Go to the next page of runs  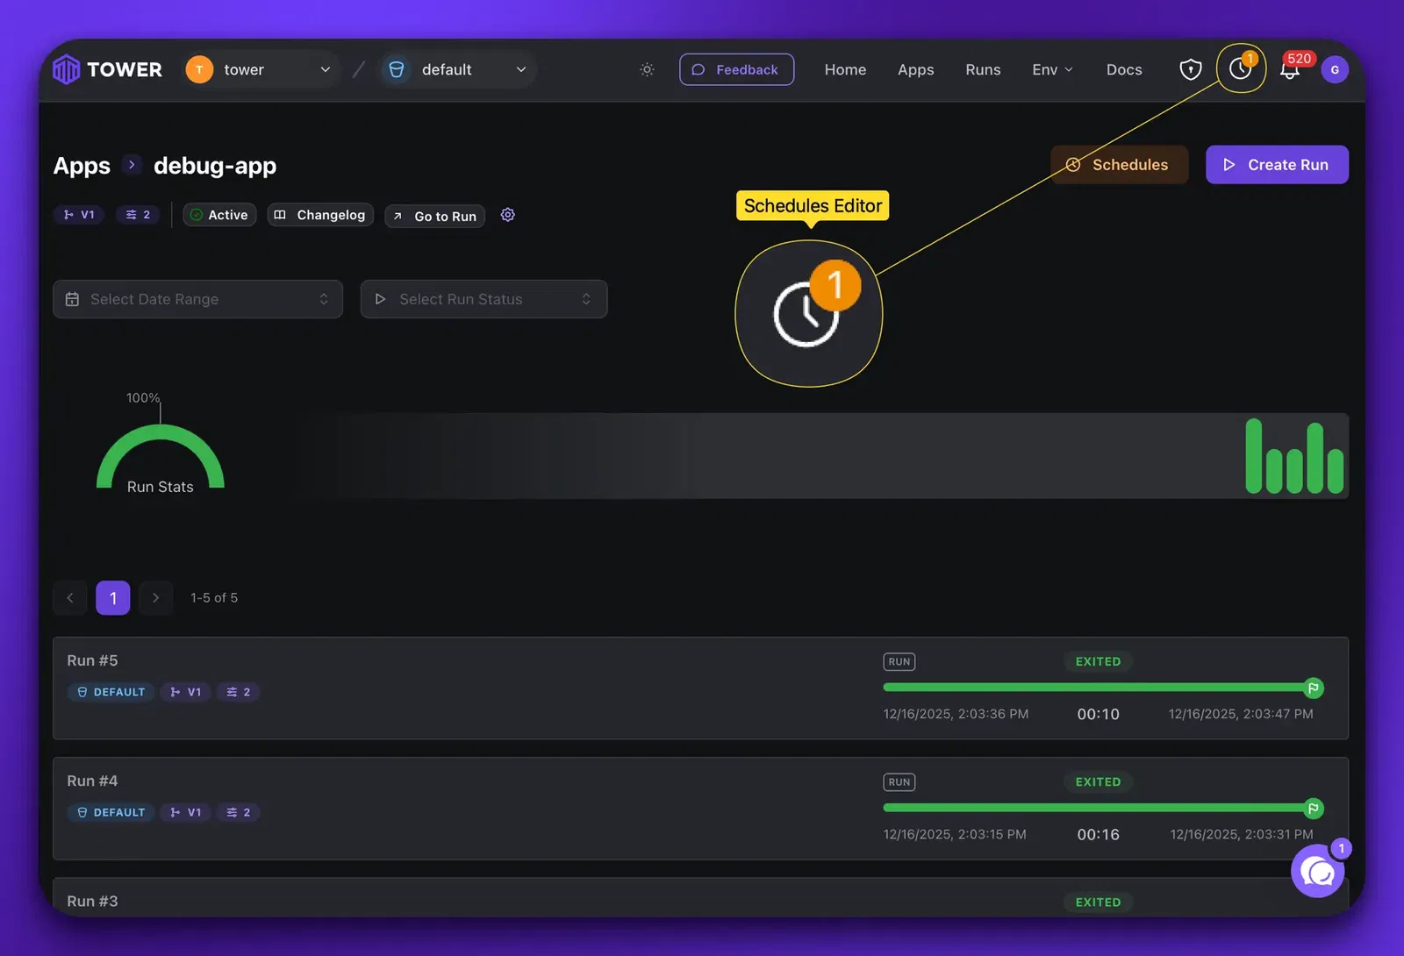tap(155, 597)
